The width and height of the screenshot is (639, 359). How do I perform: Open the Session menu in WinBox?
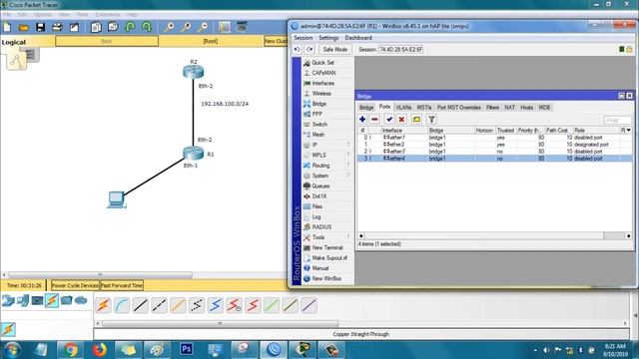click(304, 38)
